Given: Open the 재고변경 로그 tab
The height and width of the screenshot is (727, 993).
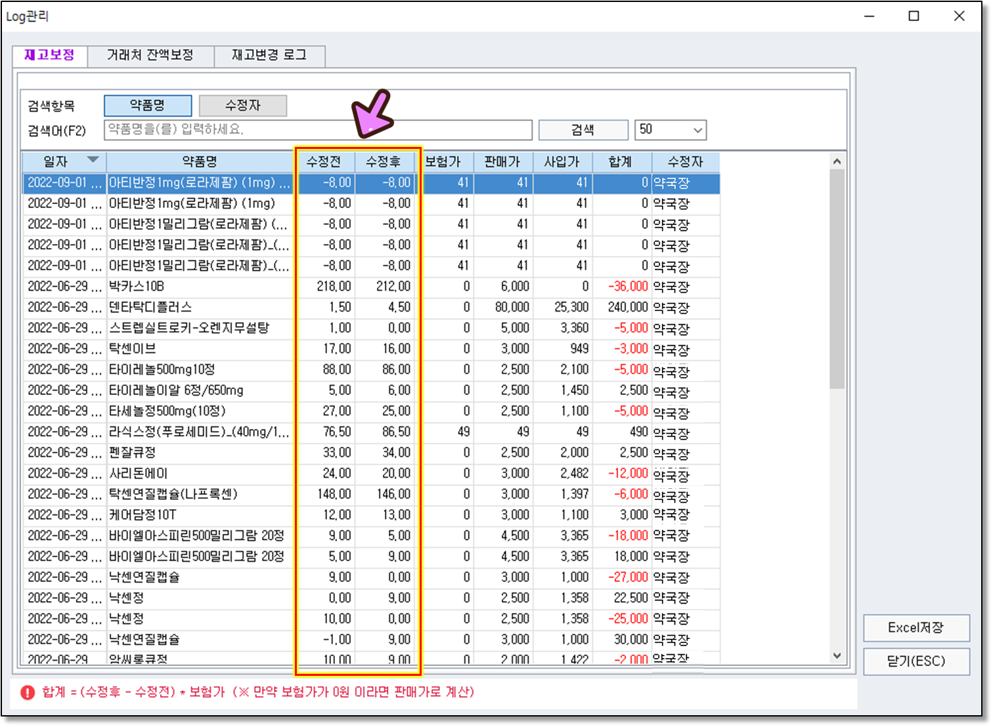Looking at the screenshot, I should (x=269, y=55).
